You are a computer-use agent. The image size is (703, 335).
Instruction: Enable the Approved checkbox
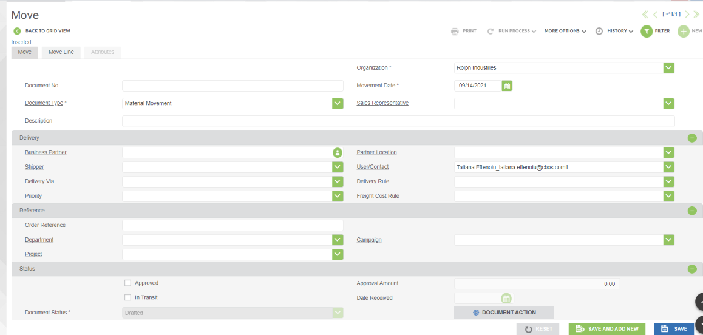pos(127,283)
